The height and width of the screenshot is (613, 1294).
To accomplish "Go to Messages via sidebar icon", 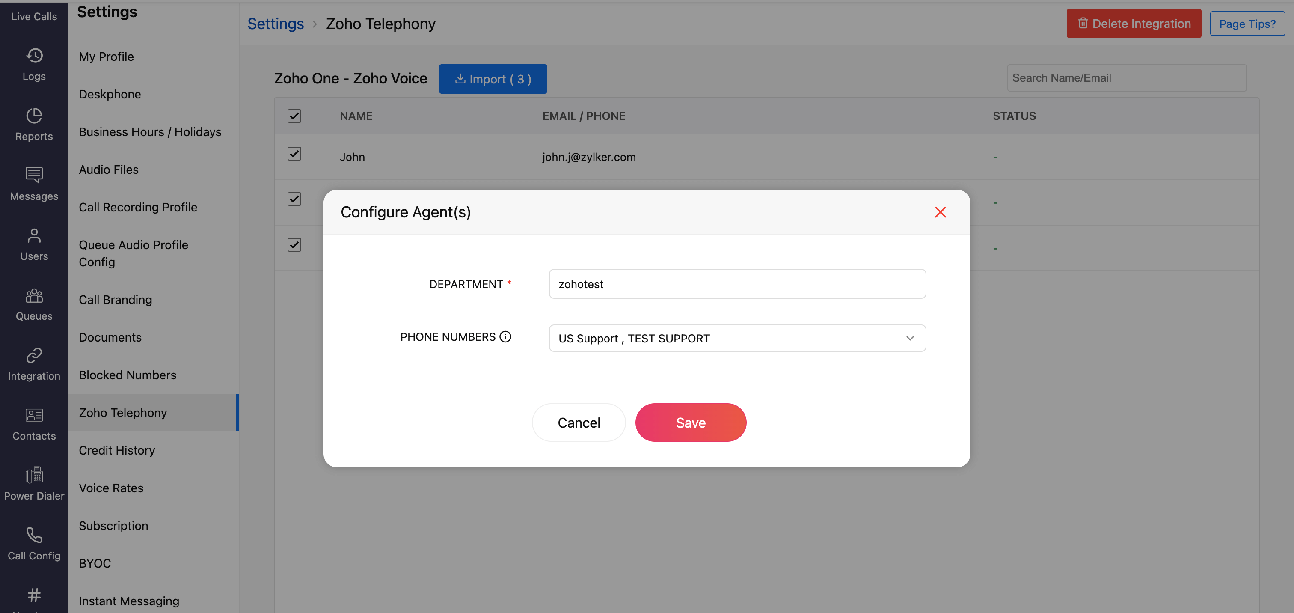I will pyautogui.click(x=34, y=175).
